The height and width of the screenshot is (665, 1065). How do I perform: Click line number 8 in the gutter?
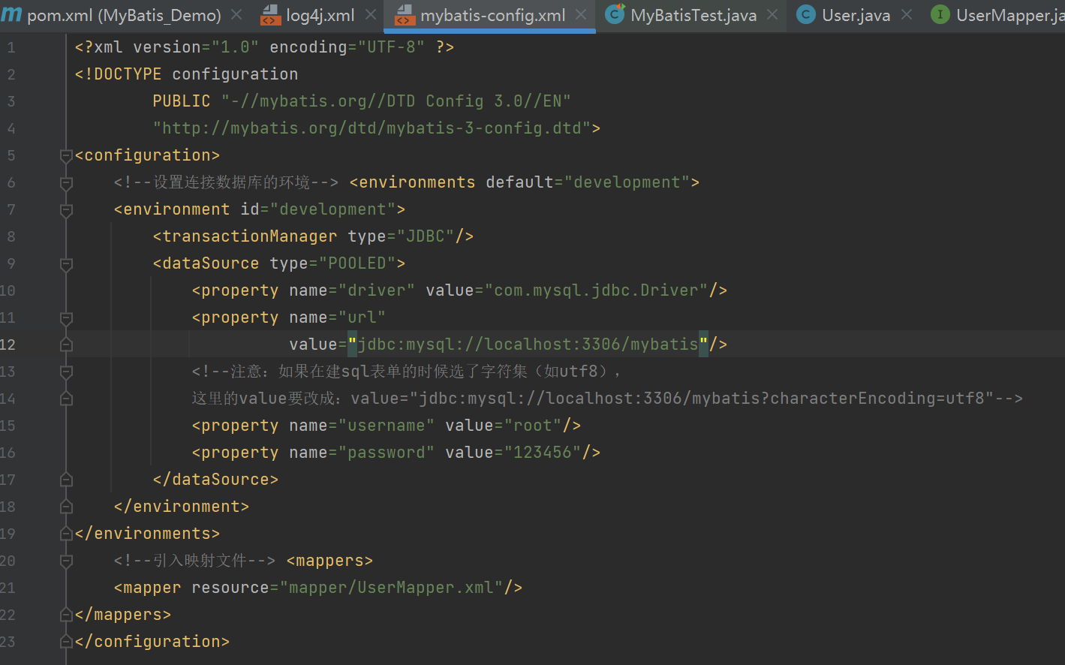tap(11, 236)
